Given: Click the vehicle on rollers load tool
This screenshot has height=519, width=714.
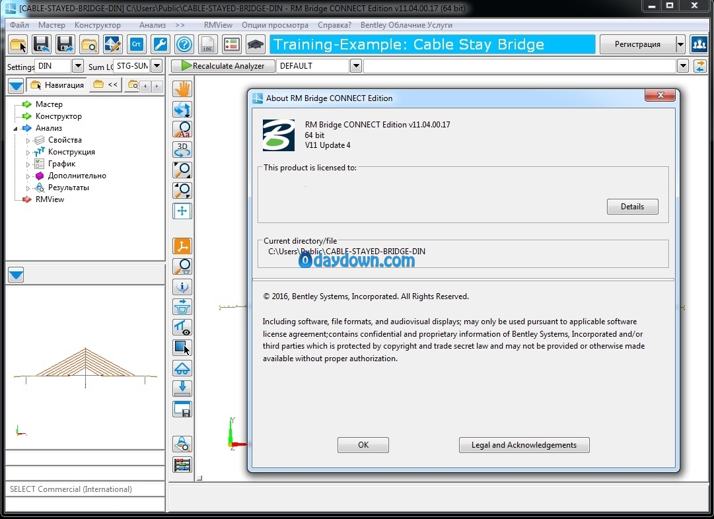Looking at the screenshot, I should pos(182,368).
